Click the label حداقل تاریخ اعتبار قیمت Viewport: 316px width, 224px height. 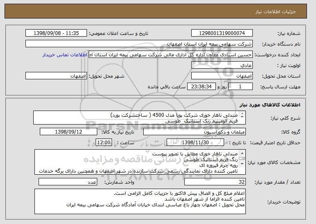tap(275, 143)
